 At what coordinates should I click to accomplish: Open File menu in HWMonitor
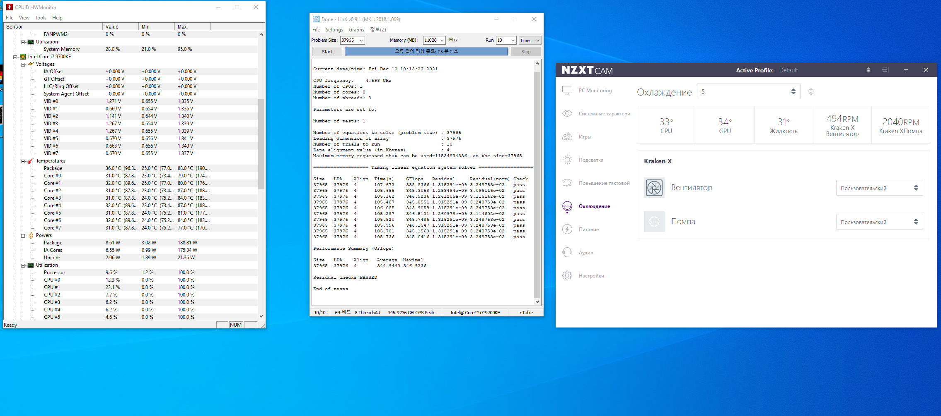coord(10,18)
